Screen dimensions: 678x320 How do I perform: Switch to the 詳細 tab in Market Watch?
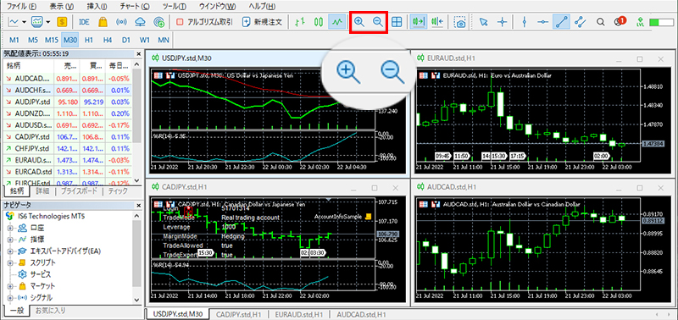42,190
